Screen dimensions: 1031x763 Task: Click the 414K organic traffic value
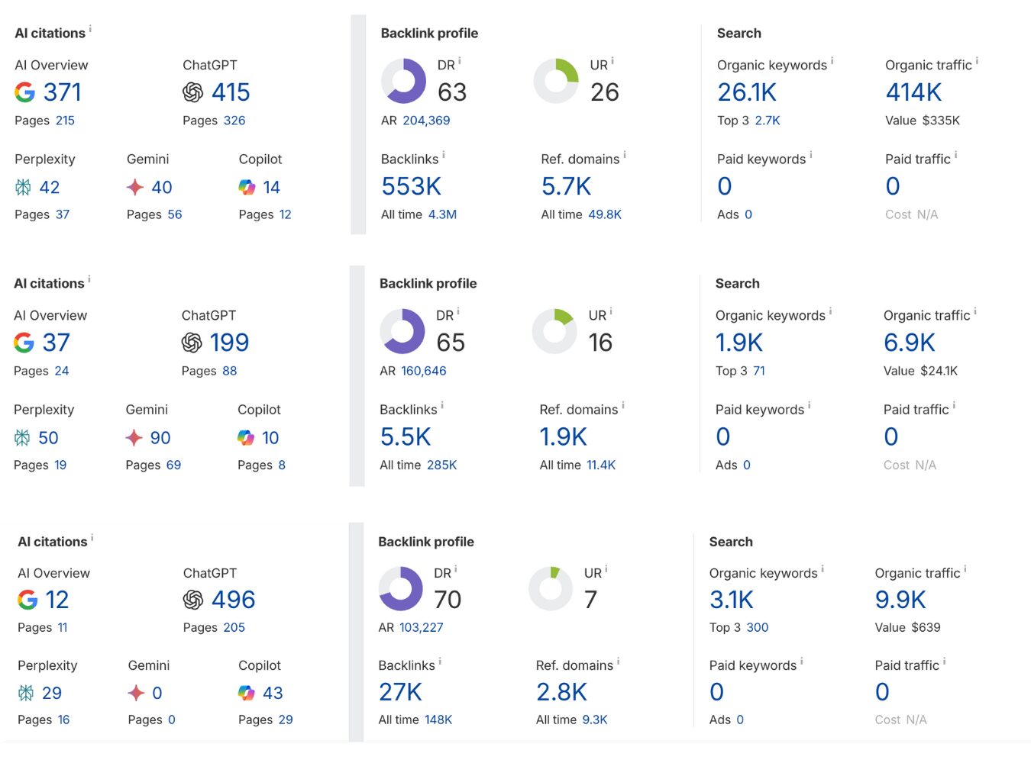(x=913, y=92)
